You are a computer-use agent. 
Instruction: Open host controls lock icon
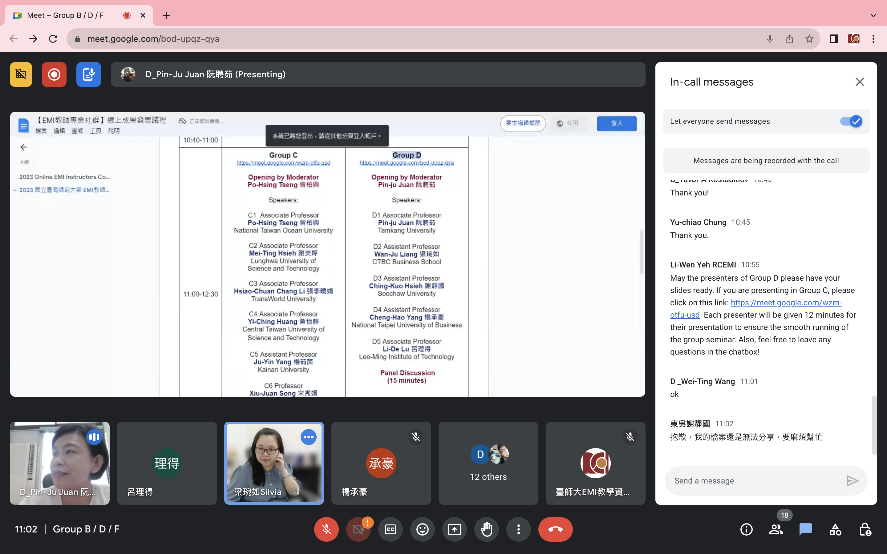click(x=865, y=529)
